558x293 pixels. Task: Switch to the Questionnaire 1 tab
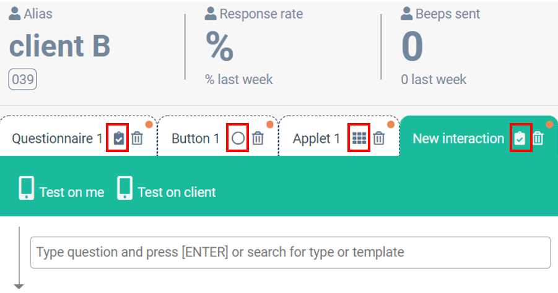pyautogui.click(x=57, y=138)
